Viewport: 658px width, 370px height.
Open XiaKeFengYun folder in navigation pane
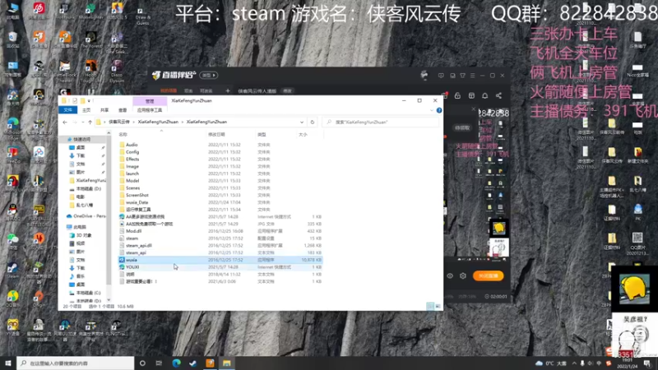[x=87, y=180]
